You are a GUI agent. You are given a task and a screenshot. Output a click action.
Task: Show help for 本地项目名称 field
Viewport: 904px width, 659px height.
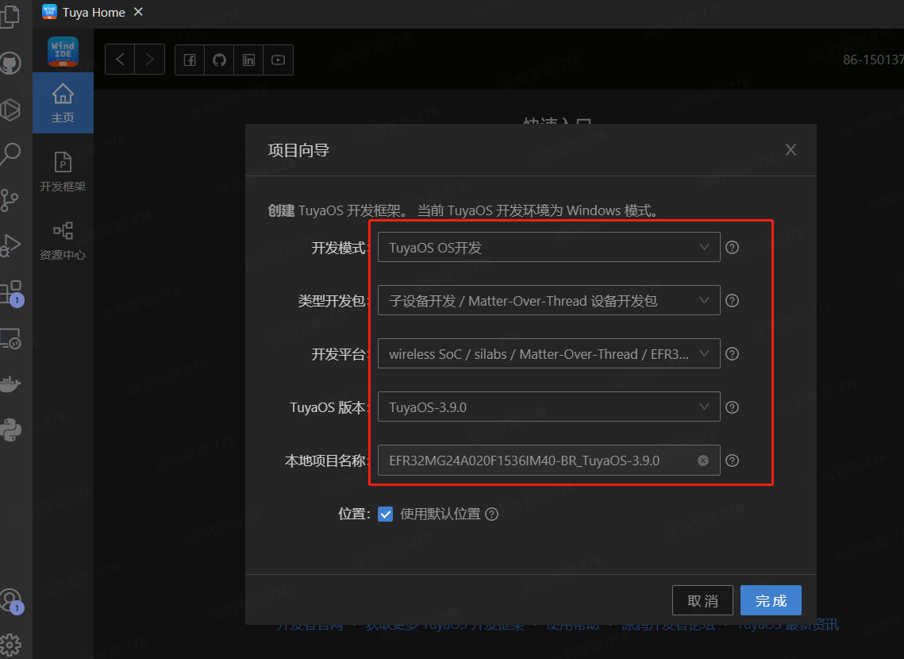click(733, 460)
